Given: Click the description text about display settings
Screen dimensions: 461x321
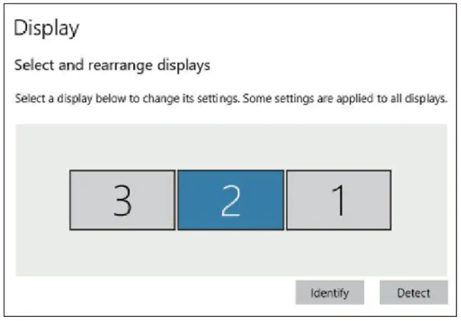Looking at the screenshot, I should click(x=231, y=100).
